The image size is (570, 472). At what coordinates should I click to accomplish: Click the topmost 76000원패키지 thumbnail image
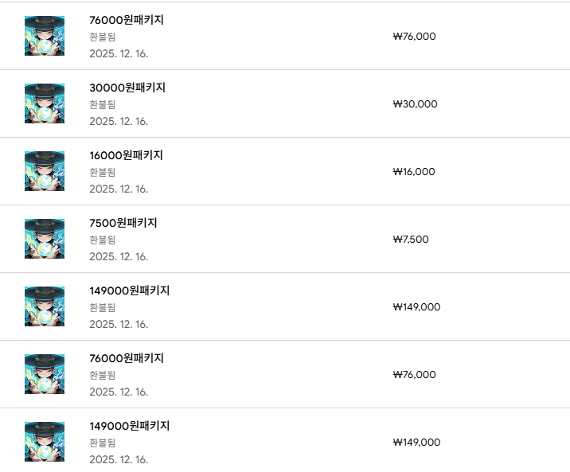pyautogui.click(x=45, y=36)
